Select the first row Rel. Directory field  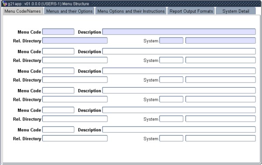[75, 41]
